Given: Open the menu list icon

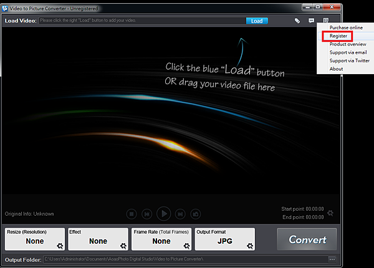Looking at the screenshot, I should point(326,21).
